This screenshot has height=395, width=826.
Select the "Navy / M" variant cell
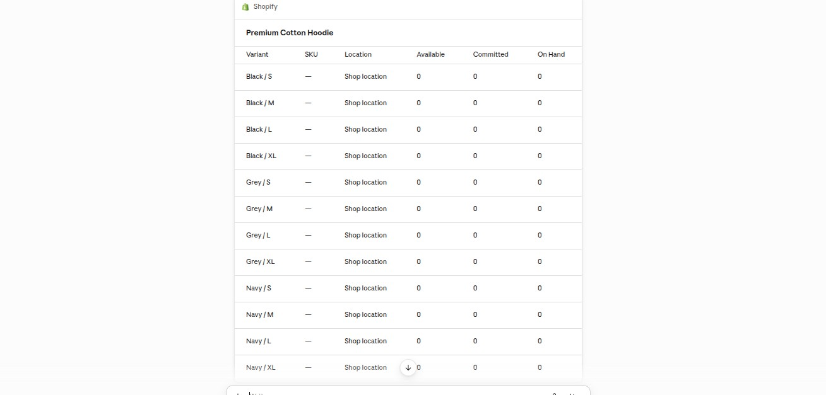[x=259, y=315]
